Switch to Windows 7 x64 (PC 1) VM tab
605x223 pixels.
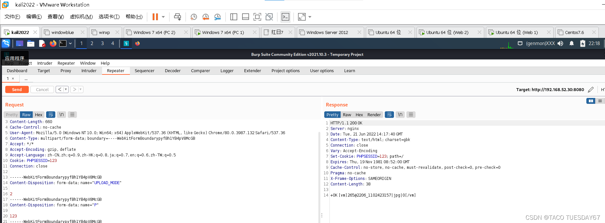coord(226,32)
